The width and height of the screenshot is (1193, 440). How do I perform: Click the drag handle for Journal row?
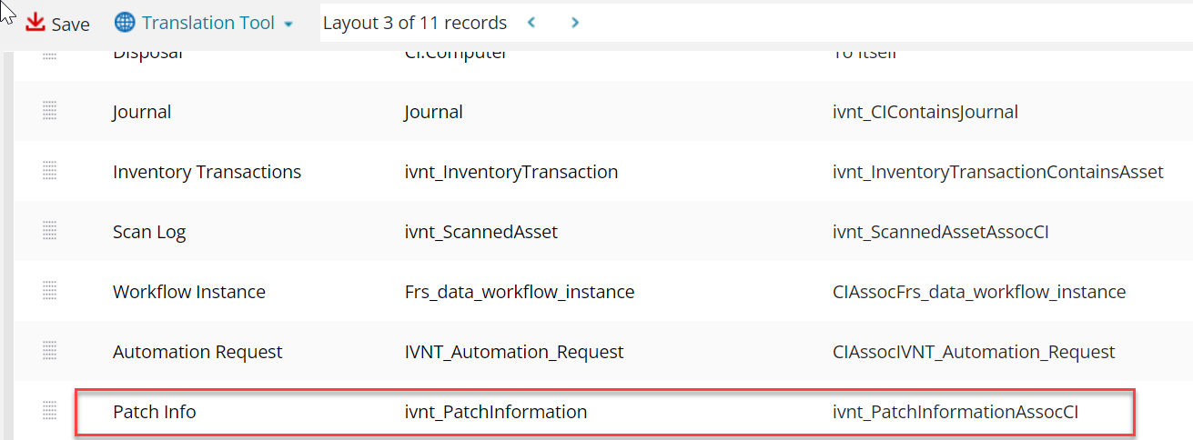click(x=50, y=112)
